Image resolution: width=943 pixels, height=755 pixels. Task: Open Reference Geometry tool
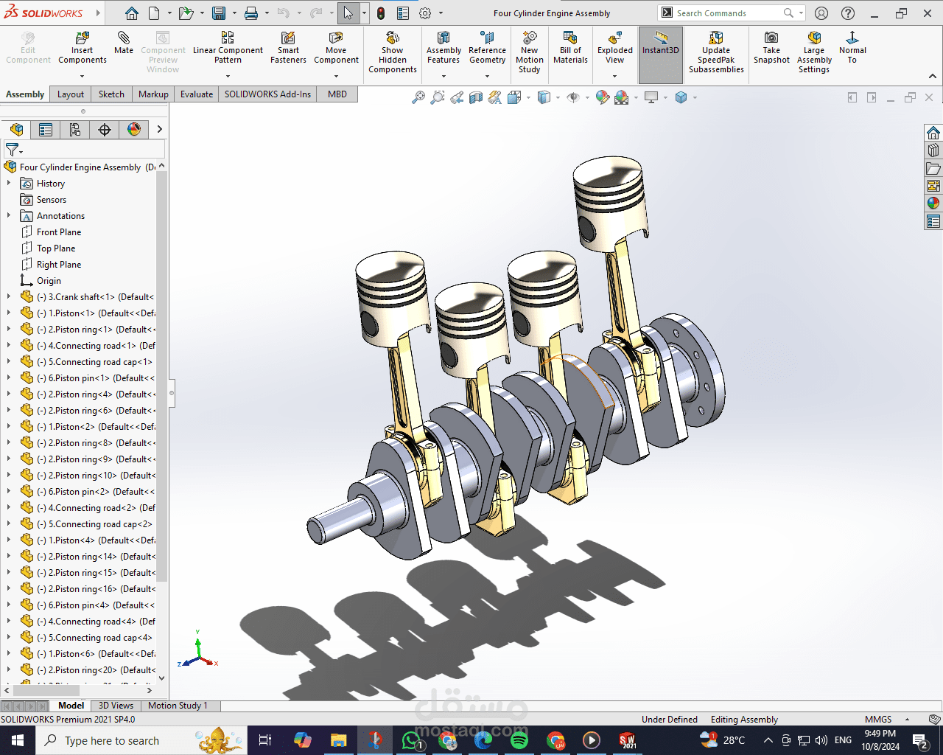pos(487,48)
